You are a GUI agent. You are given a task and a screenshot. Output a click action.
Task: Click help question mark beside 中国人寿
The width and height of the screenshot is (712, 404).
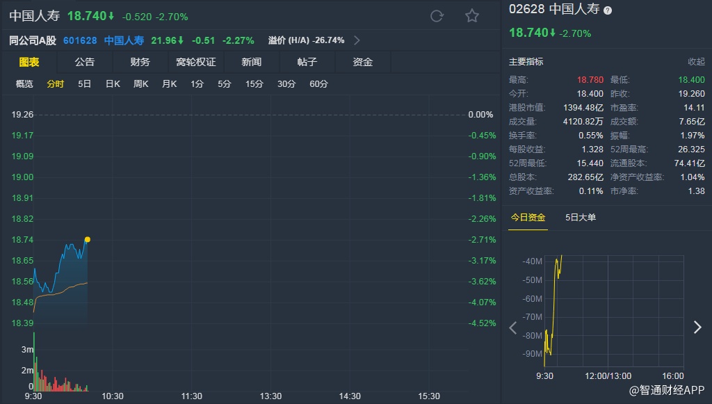pyautogui.click(x=608, y=10)
